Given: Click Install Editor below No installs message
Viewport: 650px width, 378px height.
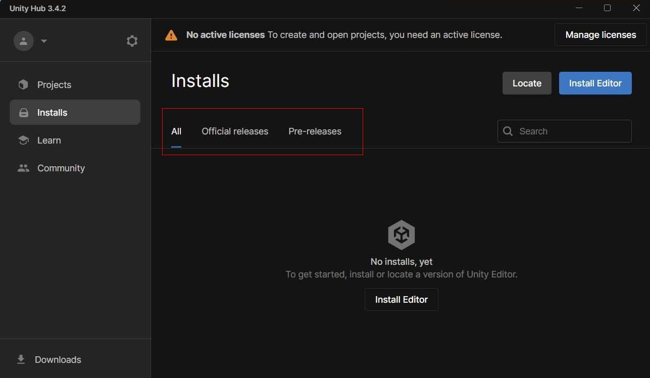Looking at the screenshot, I should [x=402, y=300].
